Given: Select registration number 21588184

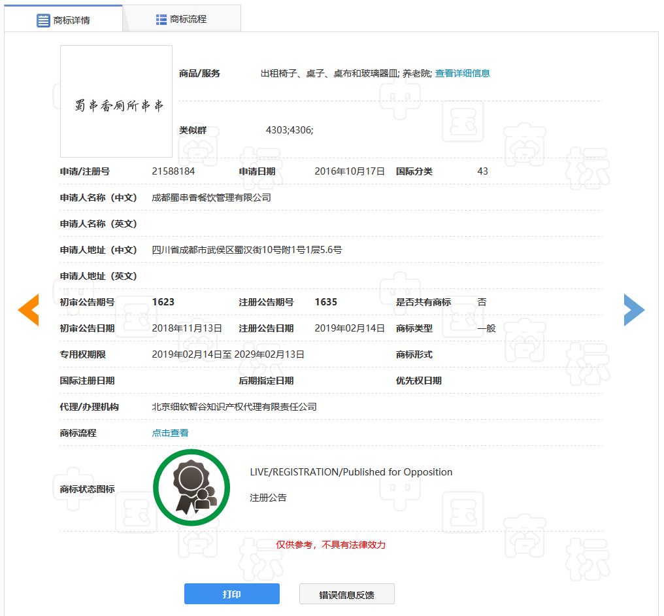Looking at the screenshot, I should (173, 171).
